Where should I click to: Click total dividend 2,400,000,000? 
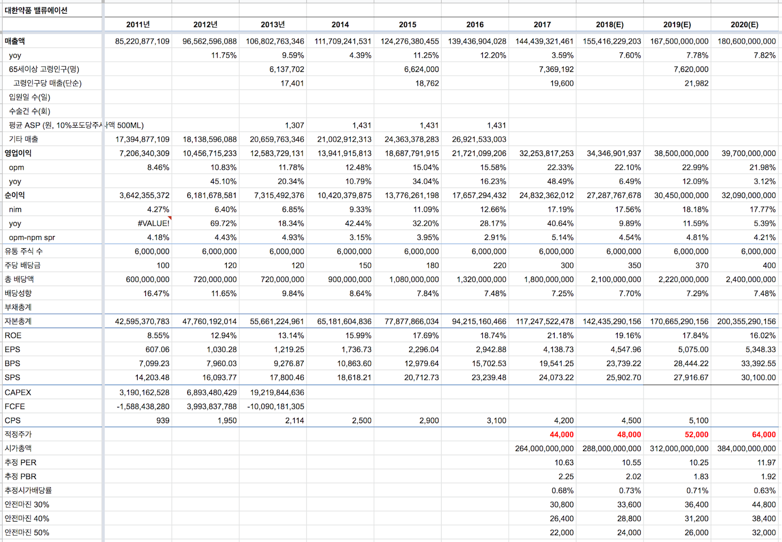[751, 280]
